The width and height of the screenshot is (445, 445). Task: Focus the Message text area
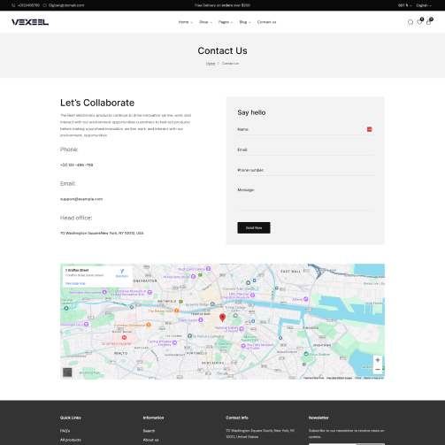click(x=305, y=198)
